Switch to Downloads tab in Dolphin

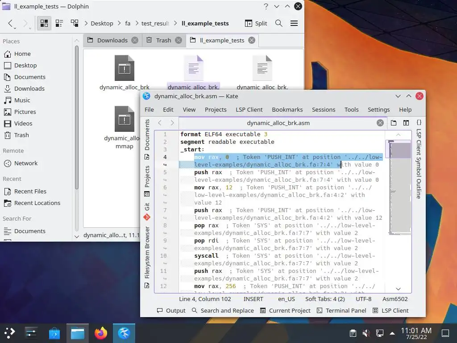(113, 40)
